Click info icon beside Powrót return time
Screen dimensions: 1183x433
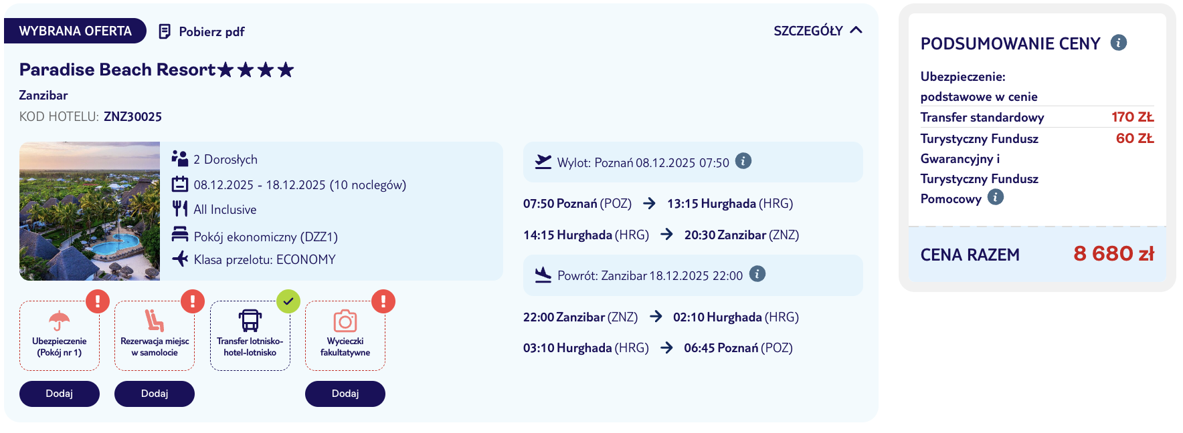click(757, 274)
